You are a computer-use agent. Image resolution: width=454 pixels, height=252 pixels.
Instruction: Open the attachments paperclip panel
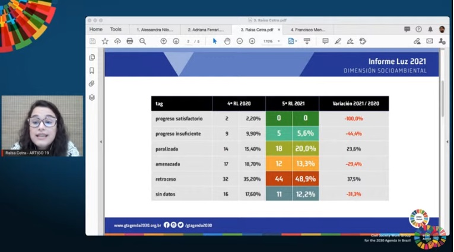92,84
